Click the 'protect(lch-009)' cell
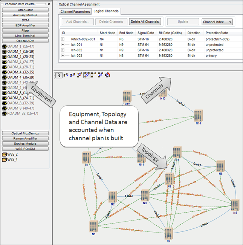 click(x=217, y=39)
